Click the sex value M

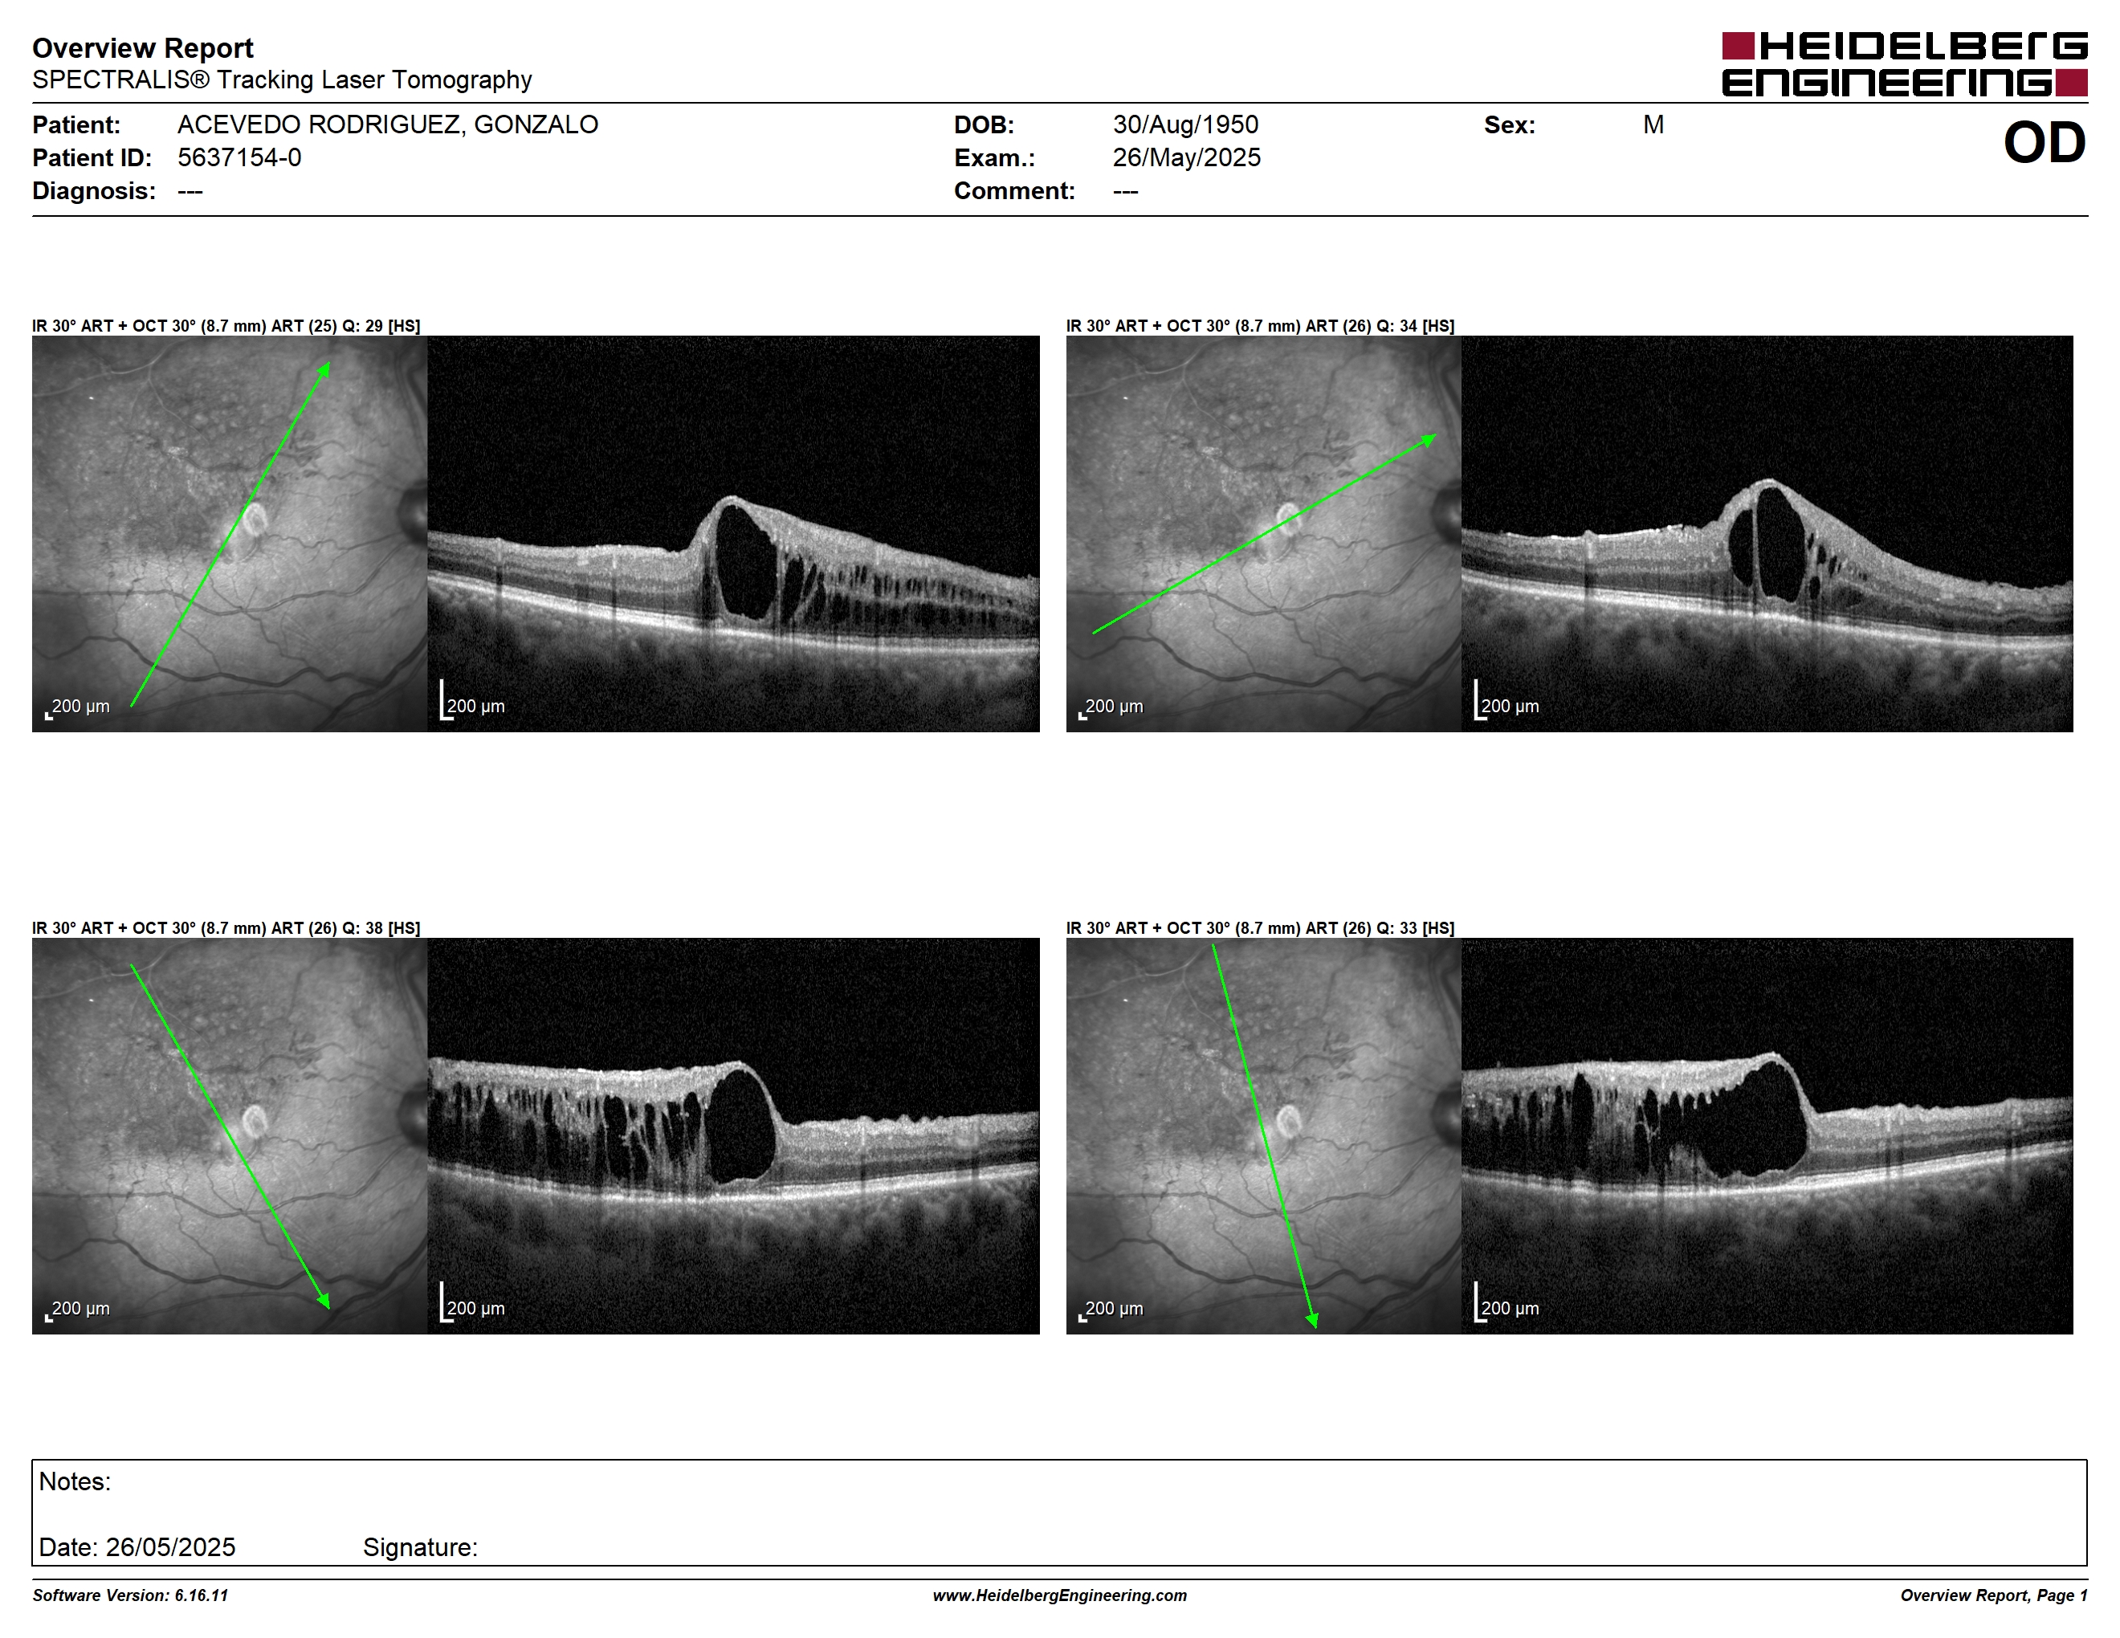pos(1653,124)
